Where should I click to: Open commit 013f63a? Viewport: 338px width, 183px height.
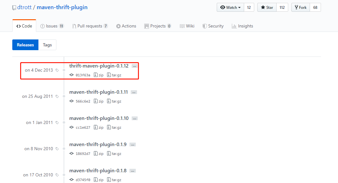83,75
